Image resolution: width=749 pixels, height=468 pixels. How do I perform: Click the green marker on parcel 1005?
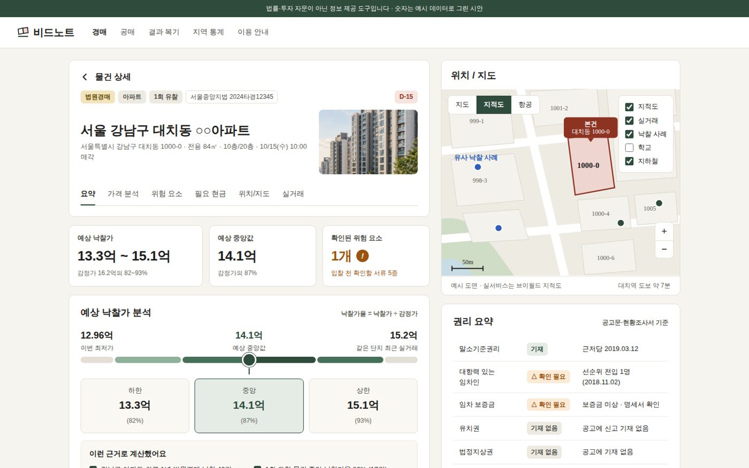[659, 203]
